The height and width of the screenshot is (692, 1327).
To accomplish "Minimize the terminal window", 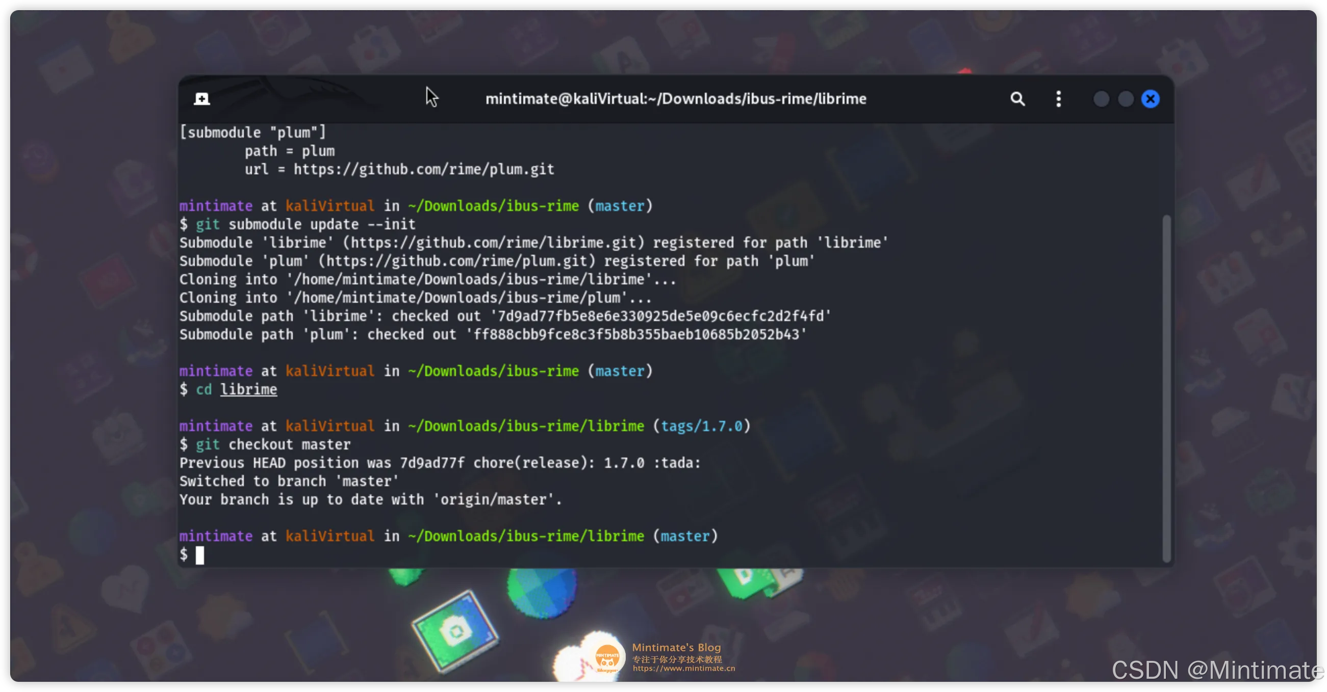I will (x=1101, y=99).
